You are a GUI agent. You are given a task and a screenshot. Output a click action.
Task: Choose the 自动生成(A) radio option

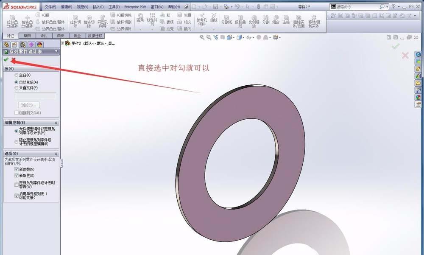coord(17,82)
